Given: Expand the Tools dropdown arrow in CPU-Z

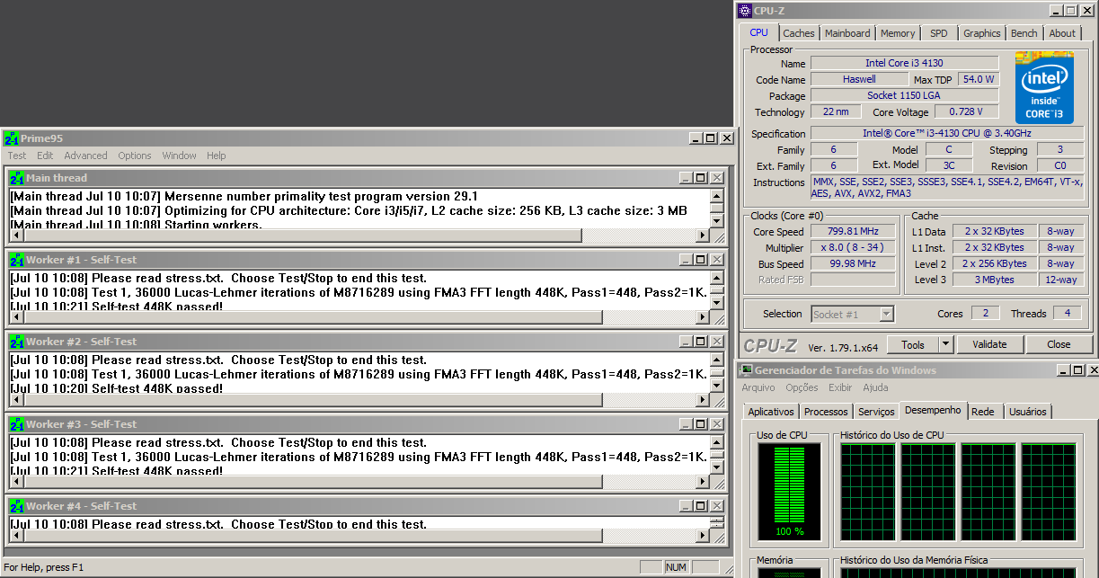Looking at the screenshot, I should tap(945, 344).
